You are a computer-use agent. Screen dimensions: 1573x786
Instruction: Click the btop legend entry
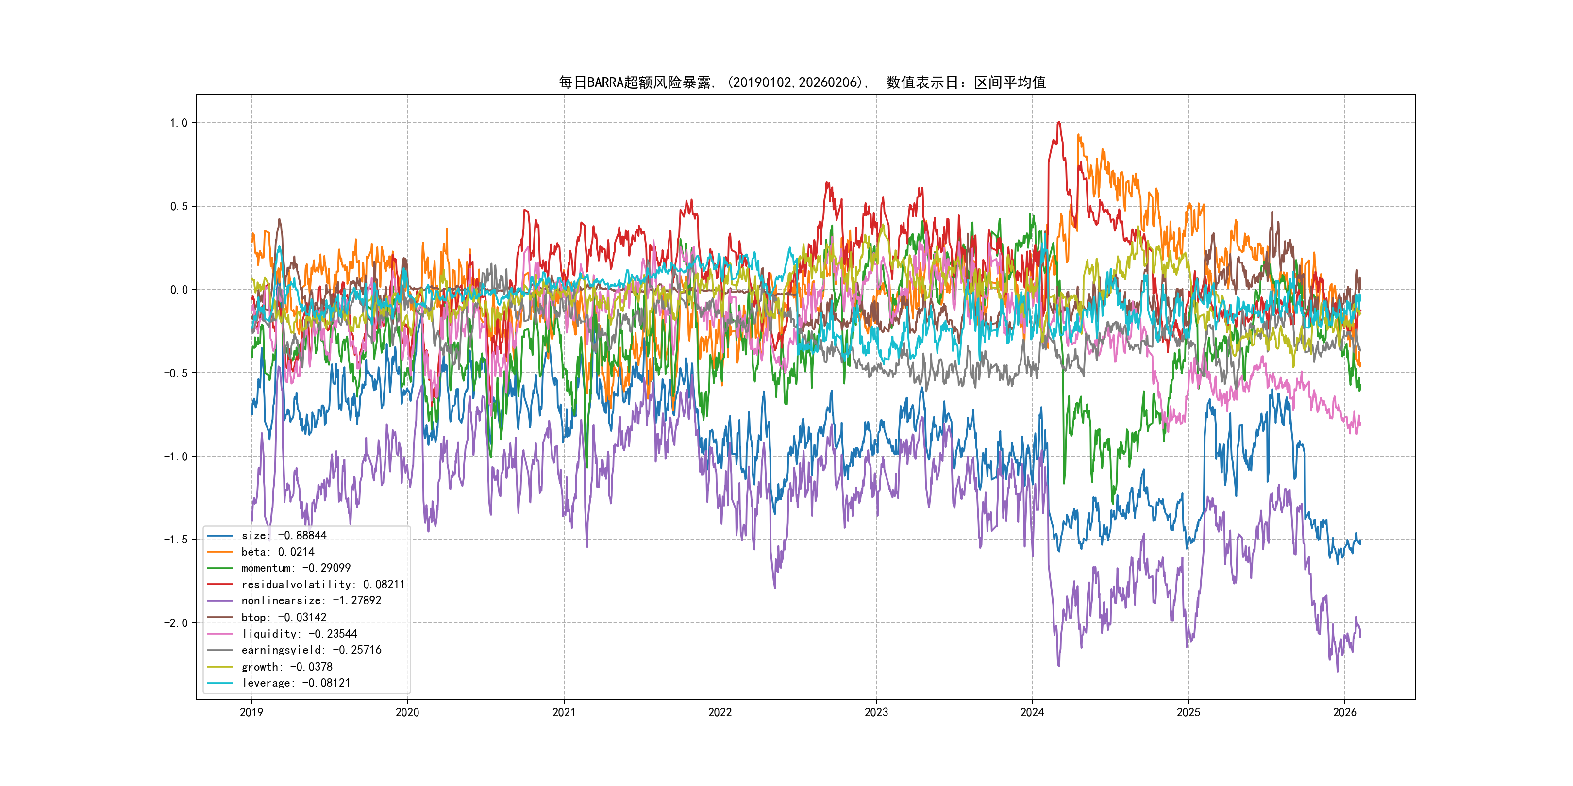coord(284,618)
